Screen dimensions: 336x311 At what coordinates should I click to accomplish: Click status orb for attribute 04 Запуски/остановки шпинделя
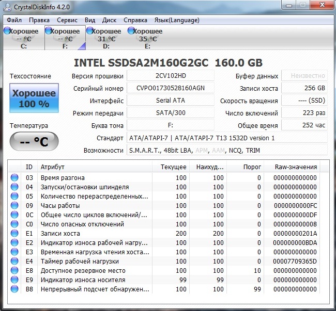tap(14, 187)
